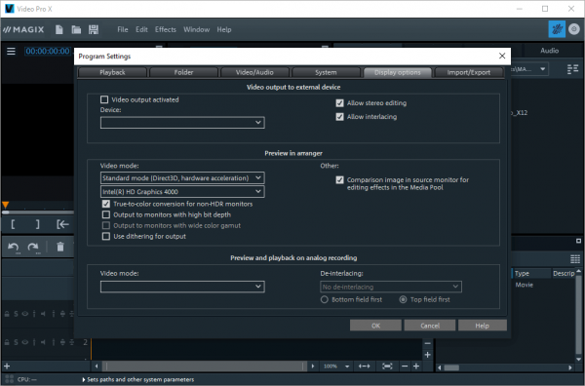This screenshot has height=386, width=585.
Task: Mute track 2 audio with its speaker icon
Action: point(43,342)
